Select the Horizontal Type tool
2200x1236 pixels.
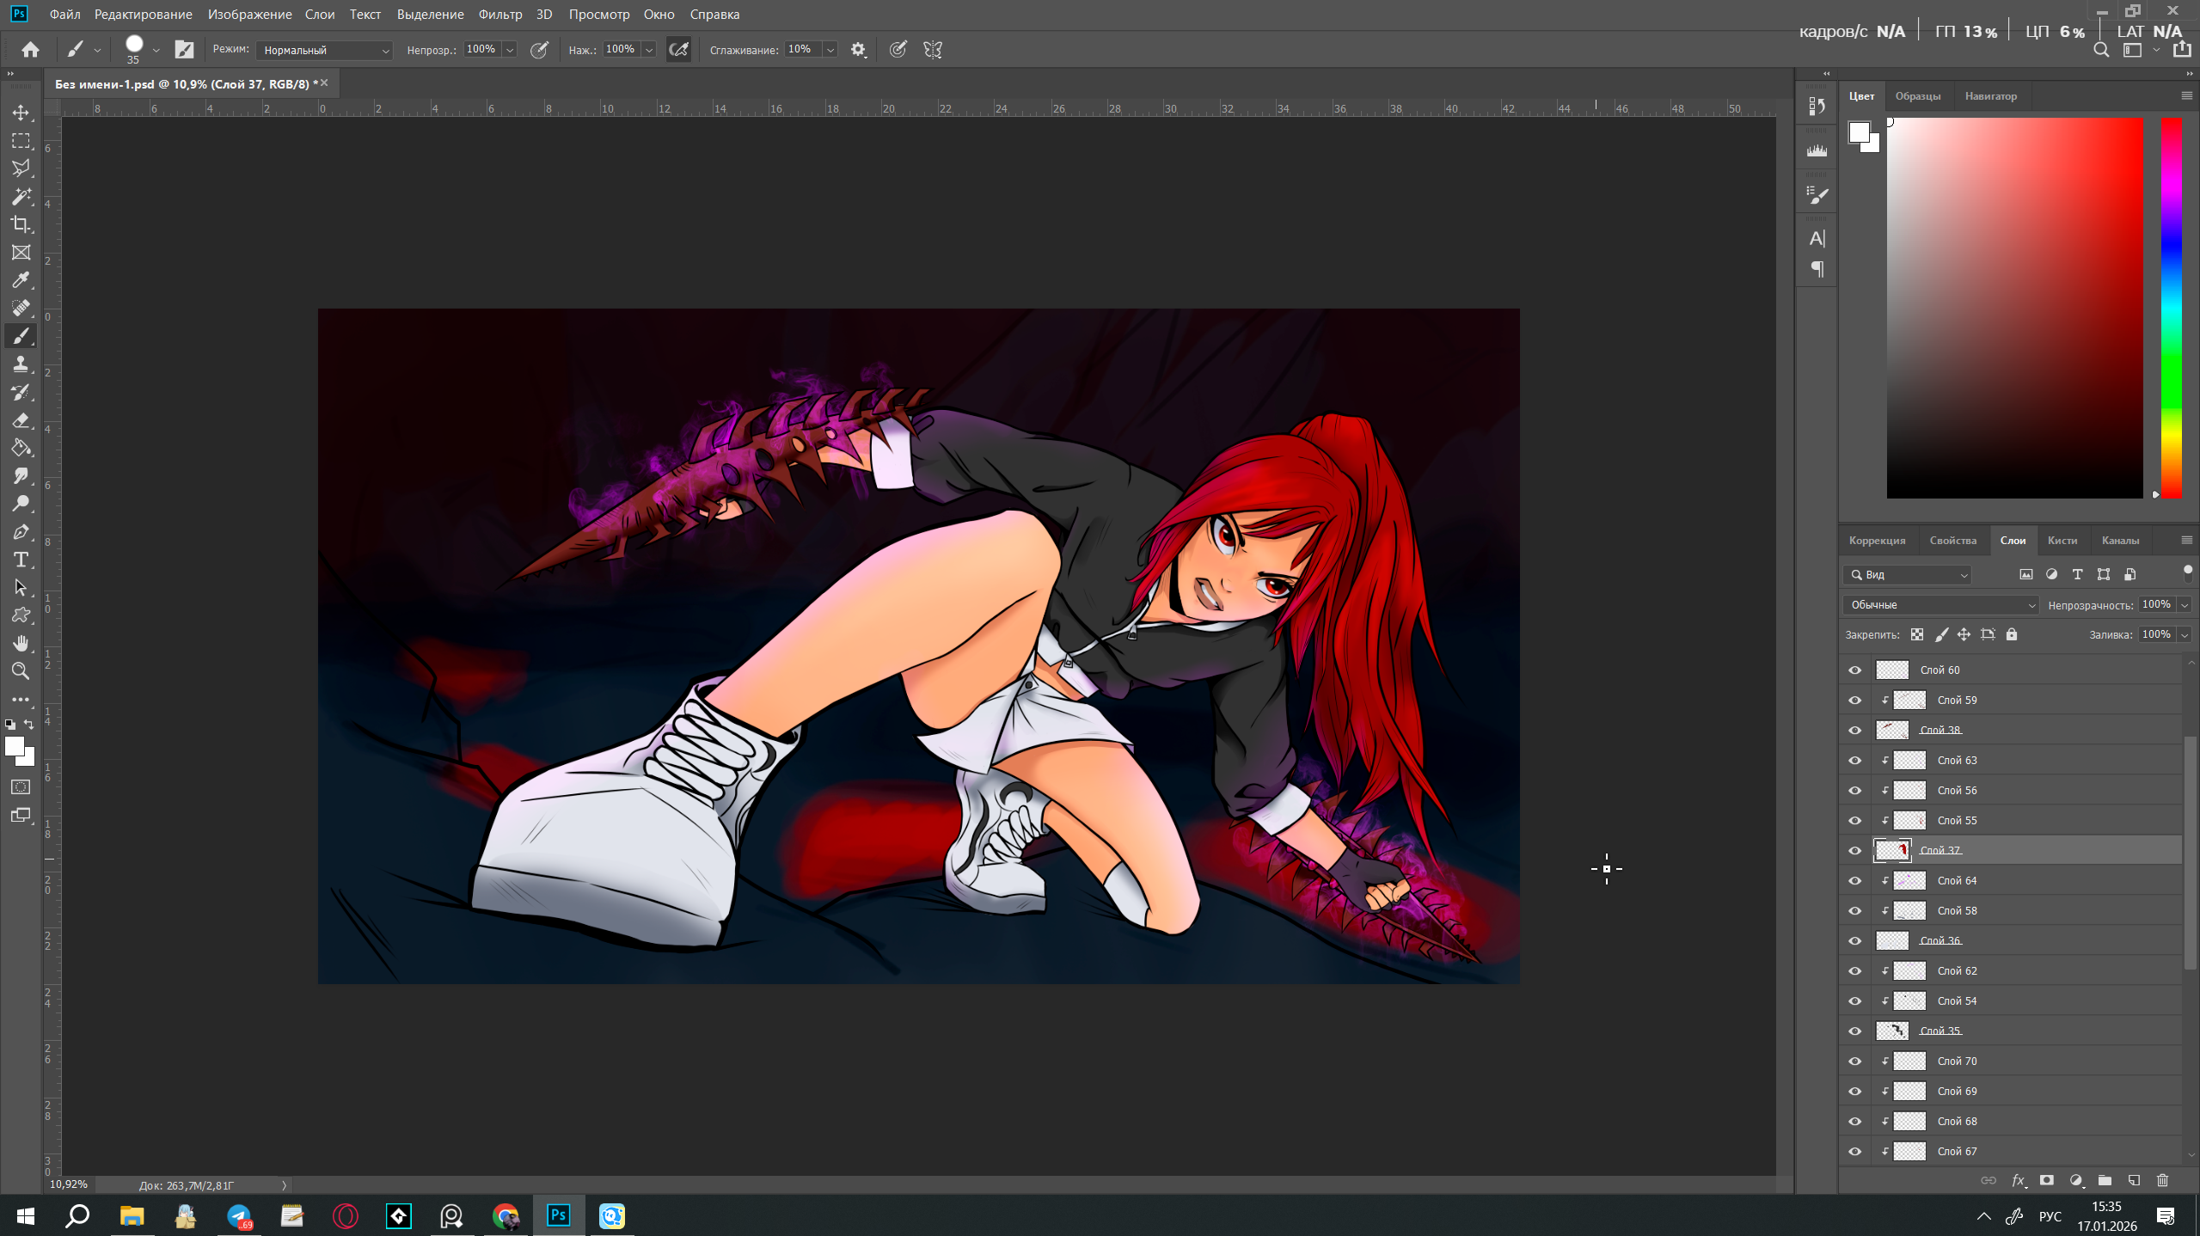(x=21, y=560)
